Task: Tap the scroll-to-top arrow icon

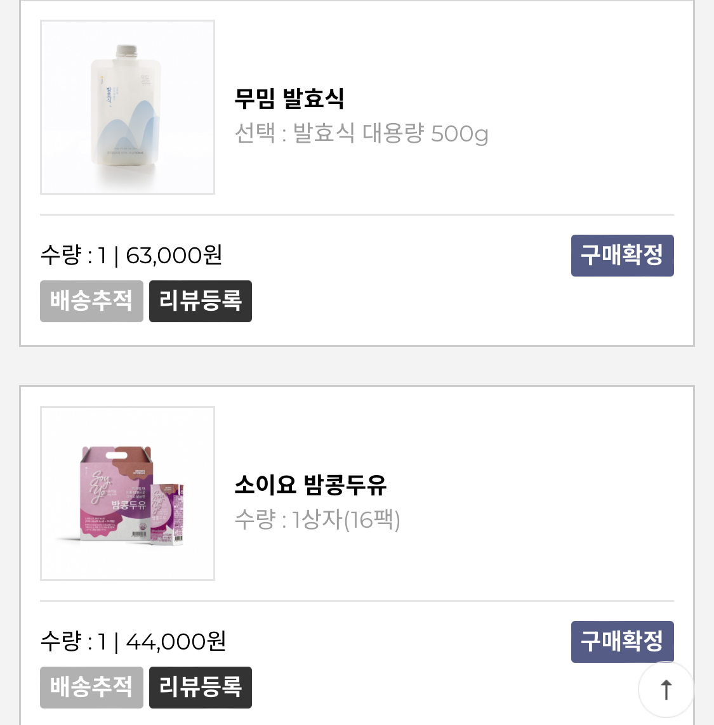Action: pos(666,689)
